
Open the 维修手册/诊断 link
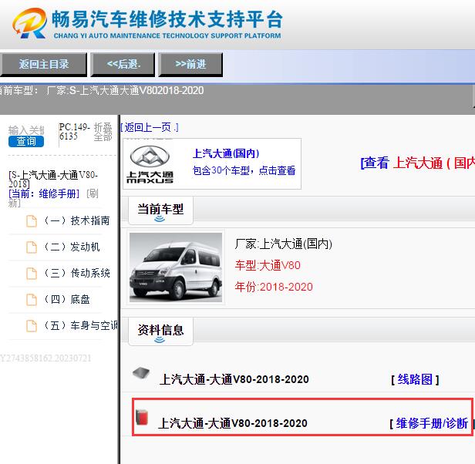[x=432, y=423]
